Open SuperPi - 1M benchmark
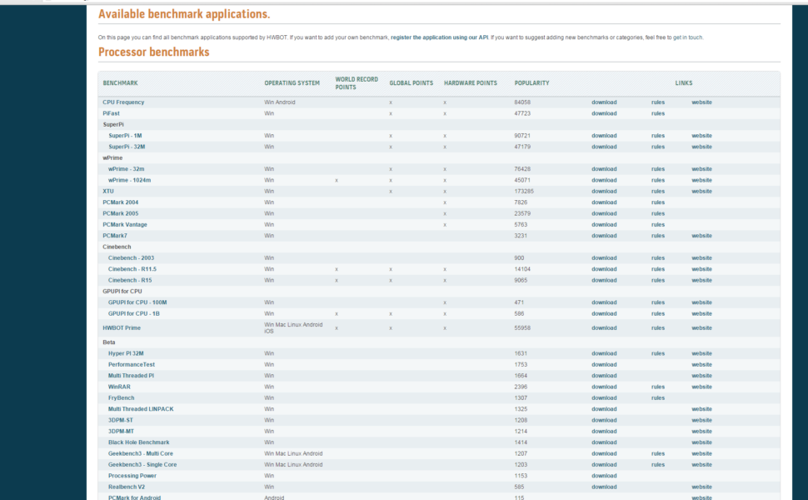The image size is (808, 500). pyautogui.click(x=125, y=136)
